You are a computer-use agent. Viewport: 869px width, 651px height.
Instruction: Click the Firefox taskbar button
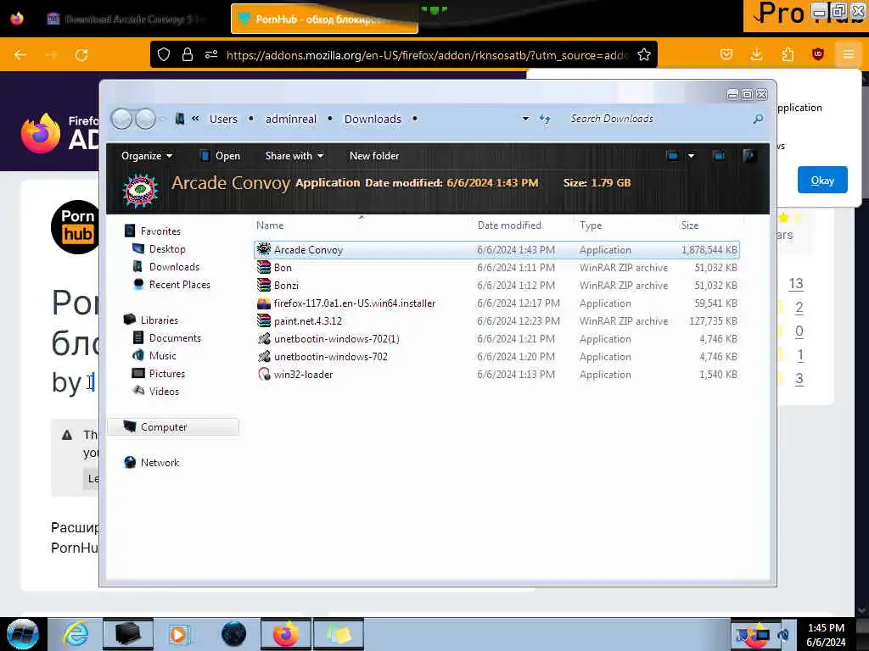(286, 634)
